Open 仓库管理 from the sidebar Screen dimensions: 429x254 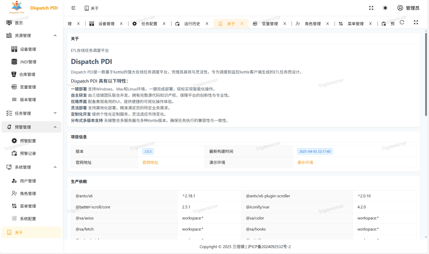click(32, 74)
